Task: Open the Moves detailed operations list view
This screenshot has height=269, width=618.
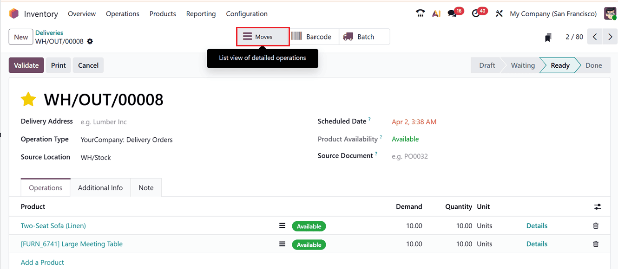Action: point(263,37)
